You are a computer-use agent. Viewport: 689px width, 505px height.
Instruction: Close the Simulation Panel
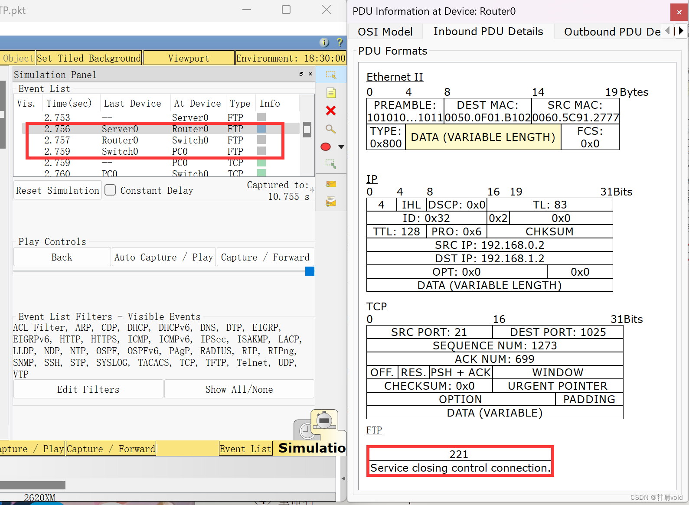point(310,74)
